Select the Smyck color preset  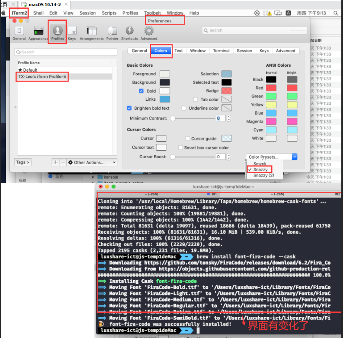click(x=260, y=164)
